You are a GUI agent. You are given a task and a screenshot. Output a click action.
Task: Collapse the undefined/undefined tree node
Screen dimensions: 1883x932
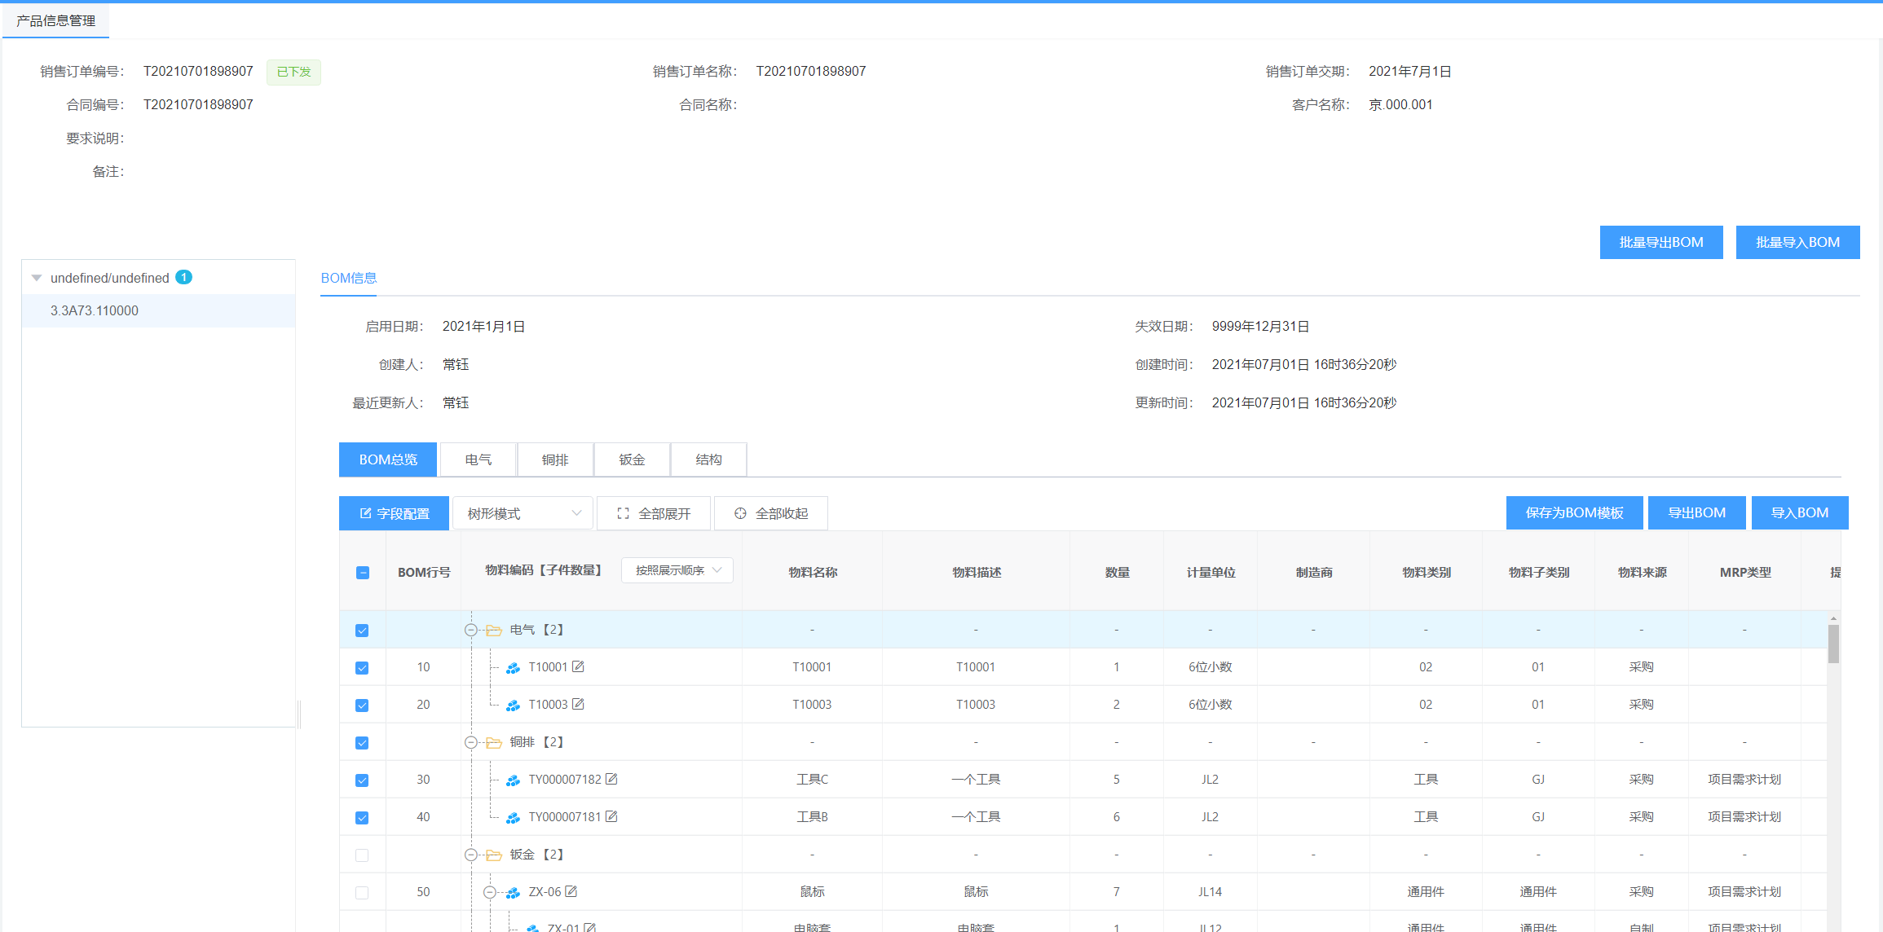pos(37,278)
